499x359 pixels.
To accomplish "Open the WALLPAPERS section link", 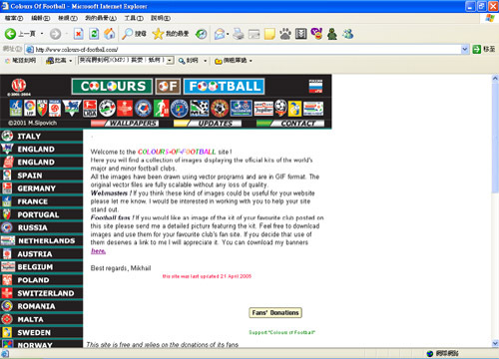I will [x=125, y=124].
